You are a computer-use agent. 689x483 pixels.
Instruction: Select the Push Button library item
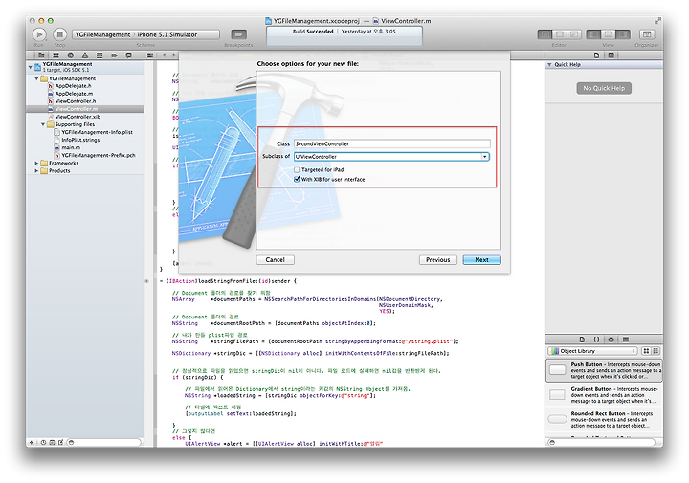point(604,370)
